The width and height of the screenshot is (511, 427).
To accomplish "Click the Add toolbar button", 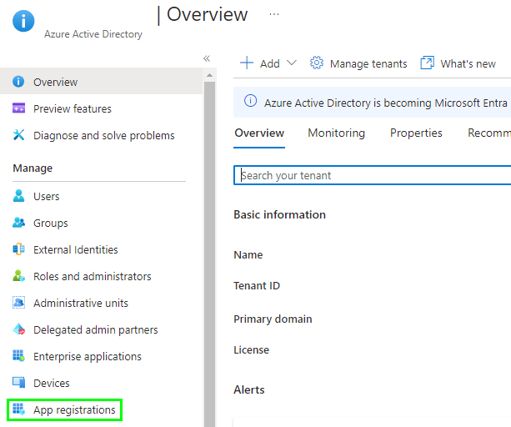I will point(268,63).
